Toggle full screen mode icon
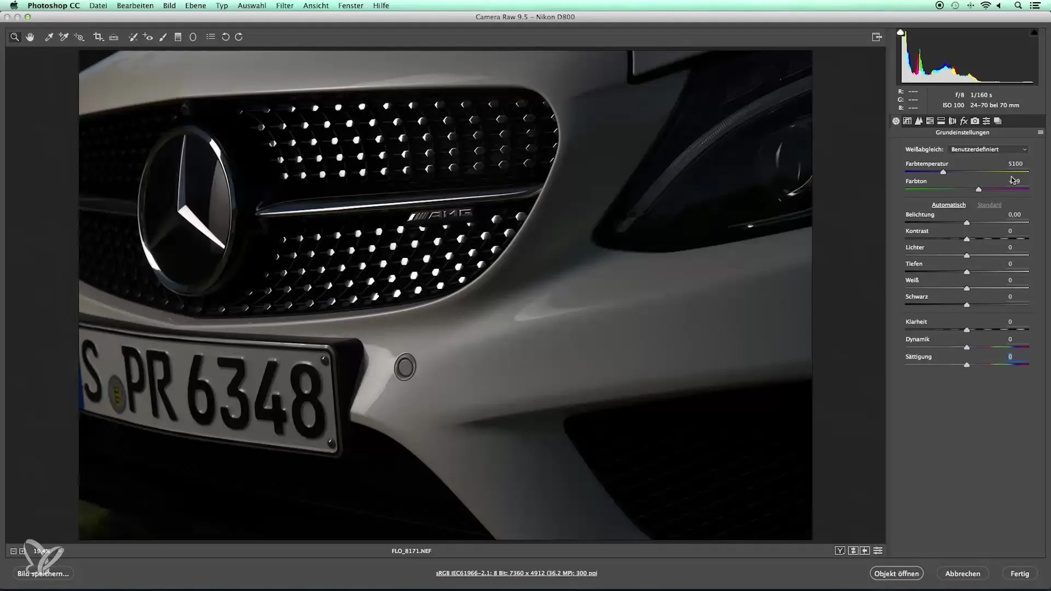The width and height of the screenshot is (1051, 591). (x=877, y=37)
